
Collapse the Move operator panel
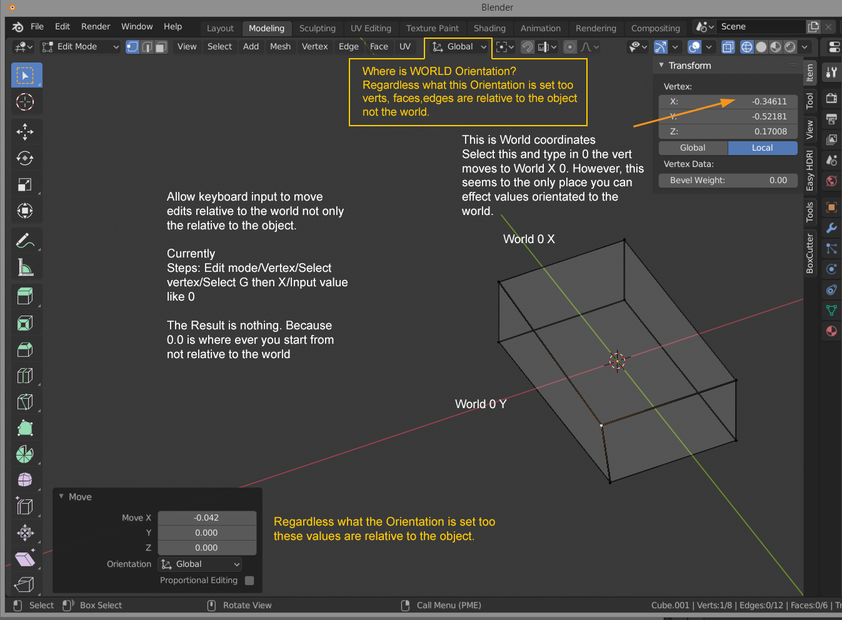click(x=61, y=496)
